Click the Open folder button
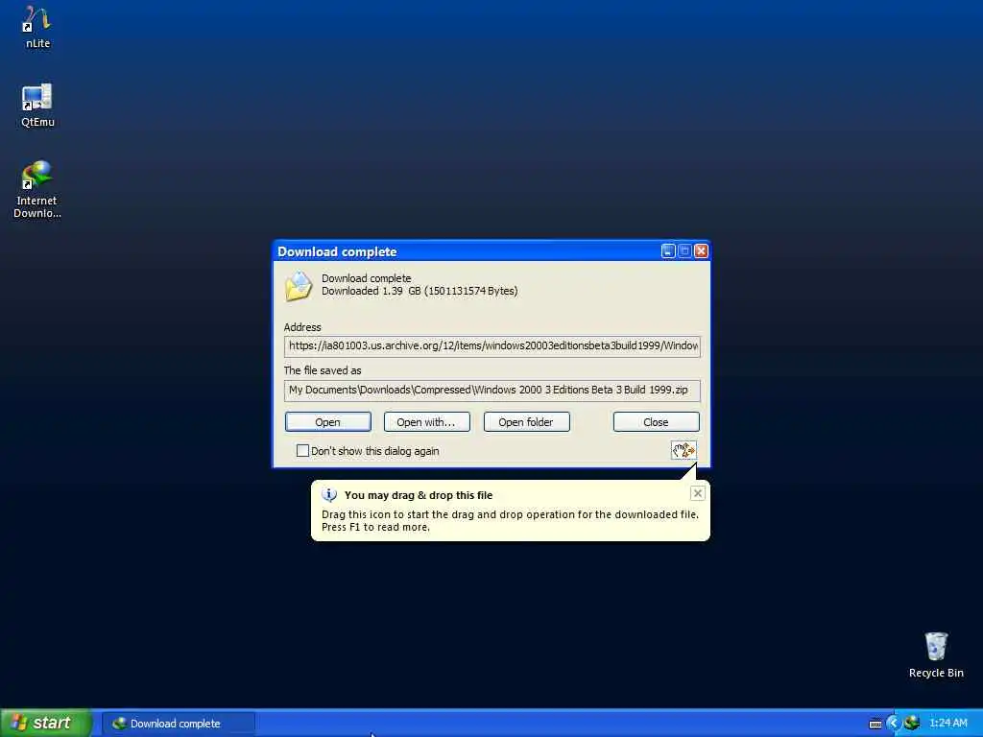 coord(526,422)
